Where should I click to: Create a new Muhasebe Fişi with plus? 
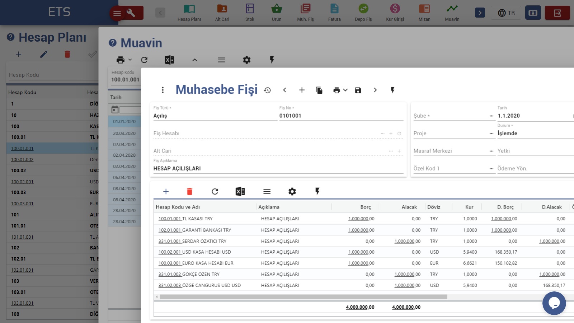302,90
